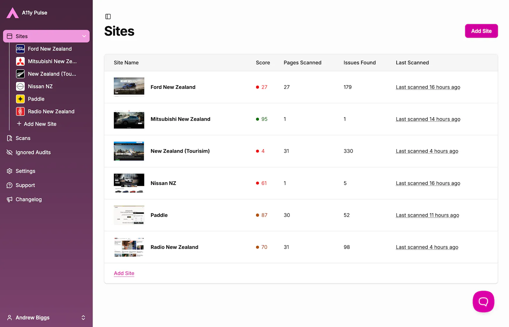This screenshot has height=327, width=509.
Task: Click the Paddle site thumbnail
Action: (x=129, y=215)
